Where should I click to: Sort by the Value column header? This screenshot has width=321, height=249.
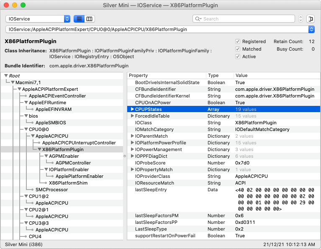(x=277, y=75)
